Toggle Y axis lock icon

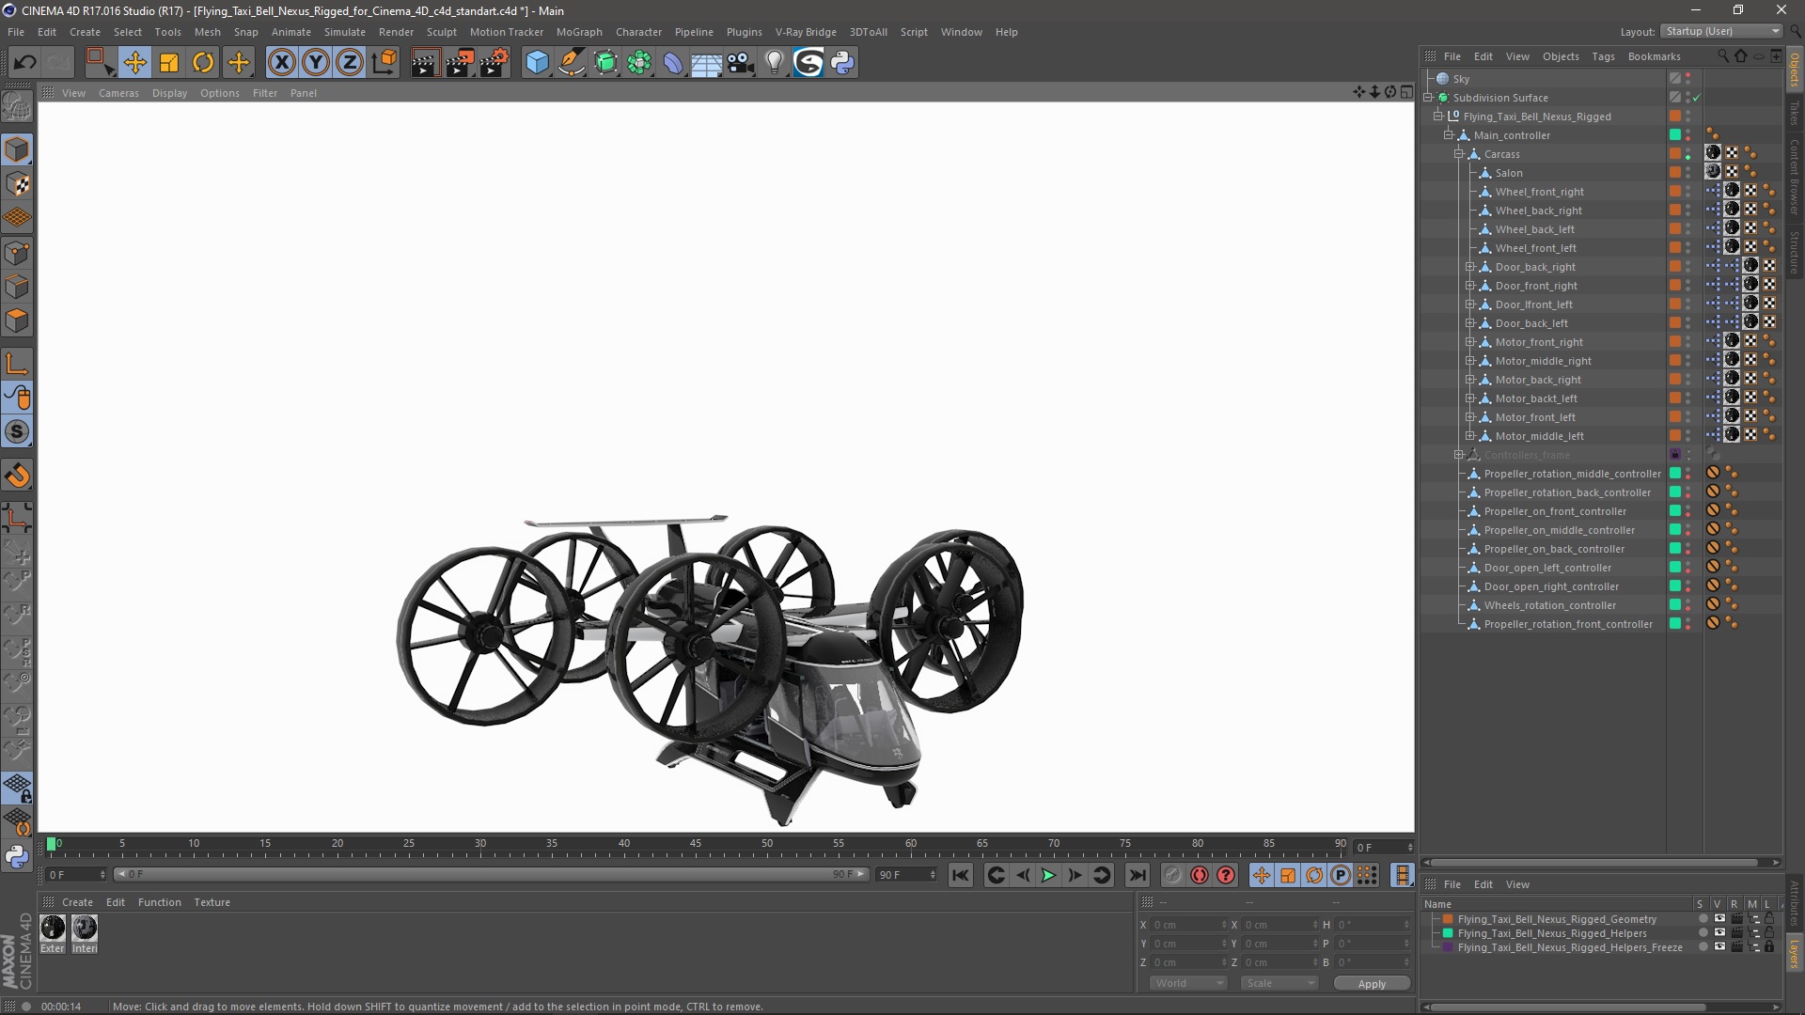(316, 63)
